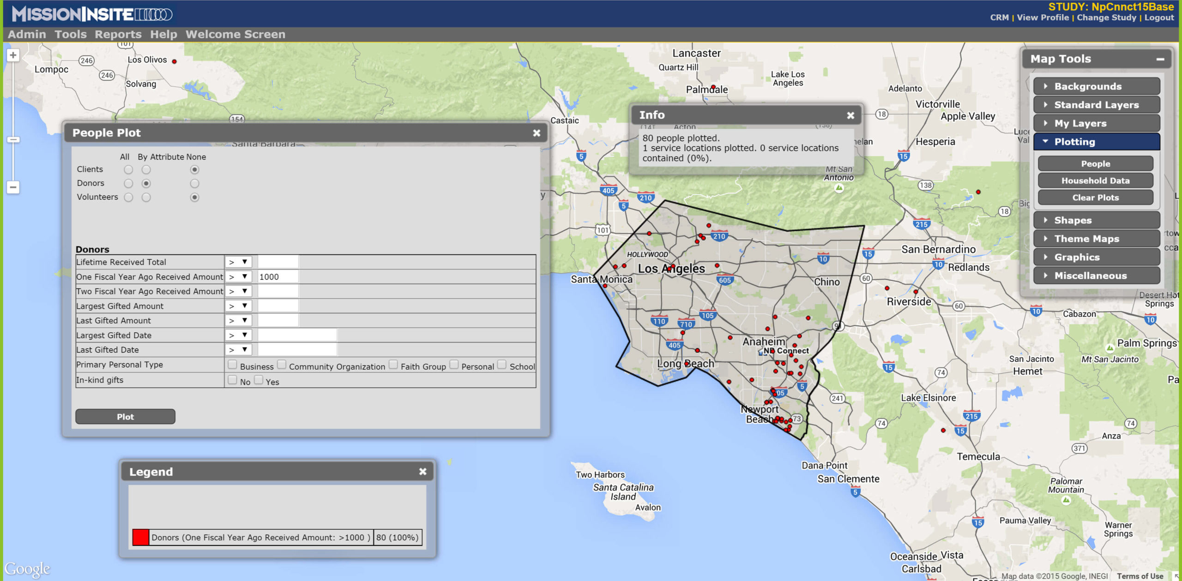Open the CRM link

click(999, 18)
